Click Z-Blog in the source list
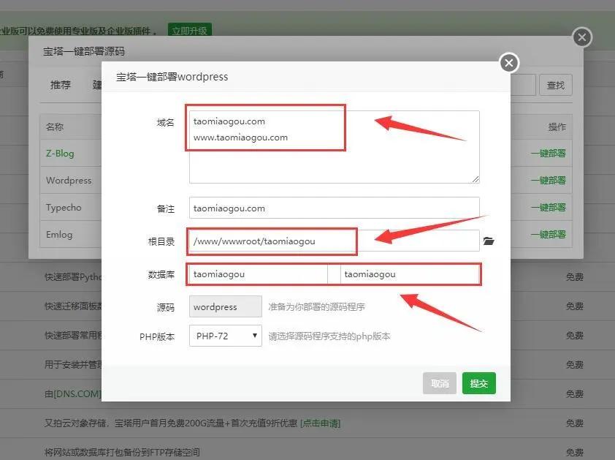 pos(60,153)
